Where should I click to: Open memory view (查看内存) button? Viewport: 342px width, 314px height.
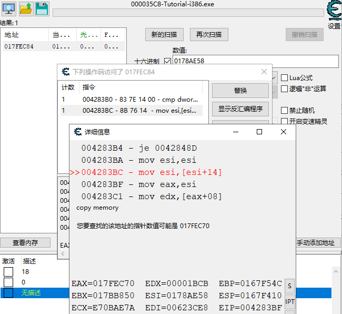pos(25,242)
